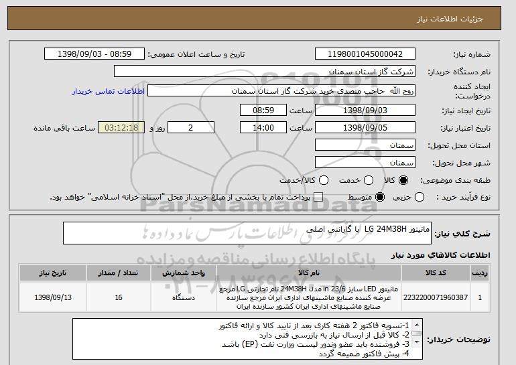Toggle the اسناد خزانه اسلامی payment checkbox
Image resolution: width=516 pixels, height=365 pixels.
pyautogui.click(x=318, y=198)
